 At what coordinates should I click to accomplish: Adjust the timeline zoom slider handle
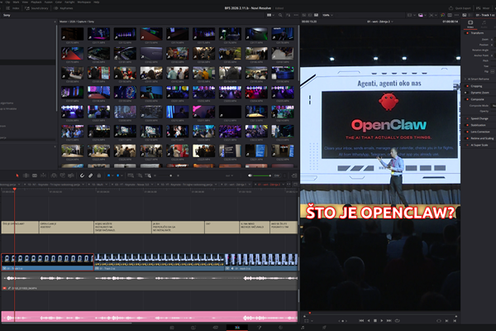coord(171,175)
